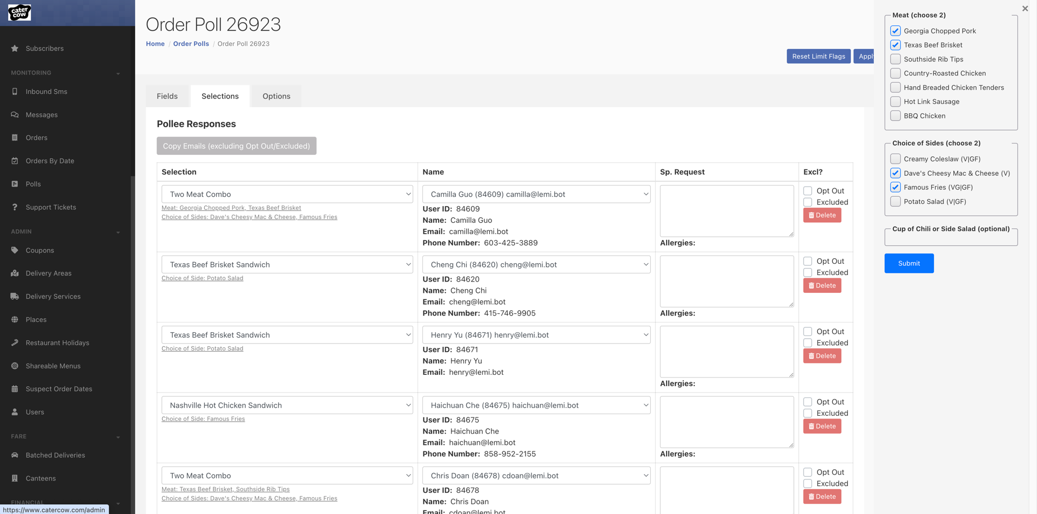The height and width of the screenshot is (514, 1037).
Task: Delete Cheng Chi's poll response
Action: pos(821,285)
